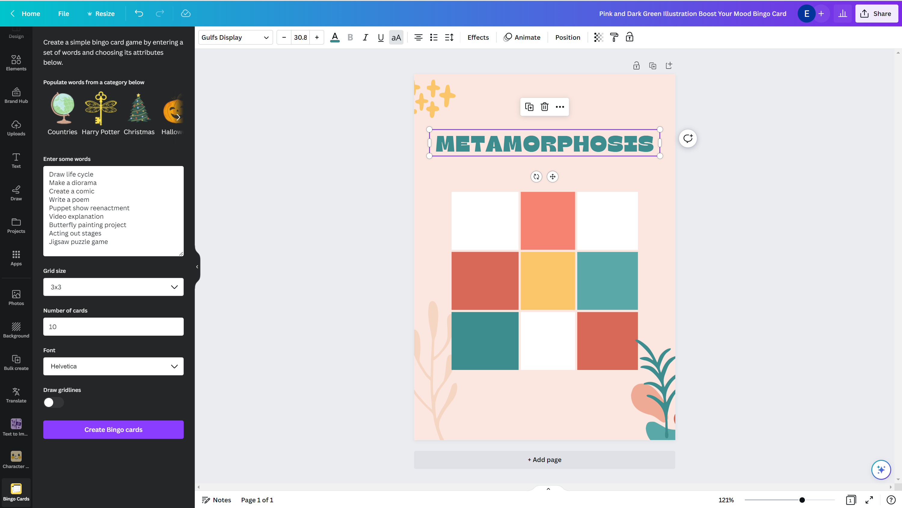This screenshot has width=902, height=508.
Task: Delete selected element with trash icon
Action: (544, 107)
